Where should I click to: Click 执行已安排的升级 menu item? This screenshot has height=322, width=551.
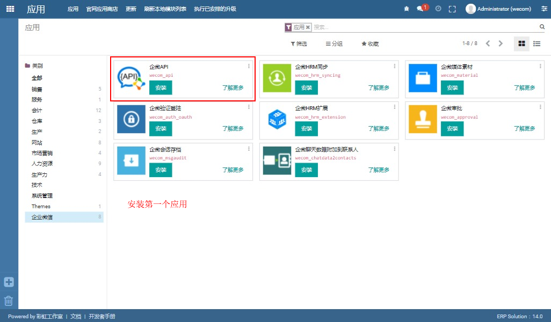tap(215, 9)
